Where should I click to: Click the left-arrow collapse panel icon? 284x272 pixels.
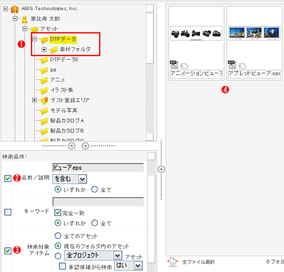click(162, 169)
